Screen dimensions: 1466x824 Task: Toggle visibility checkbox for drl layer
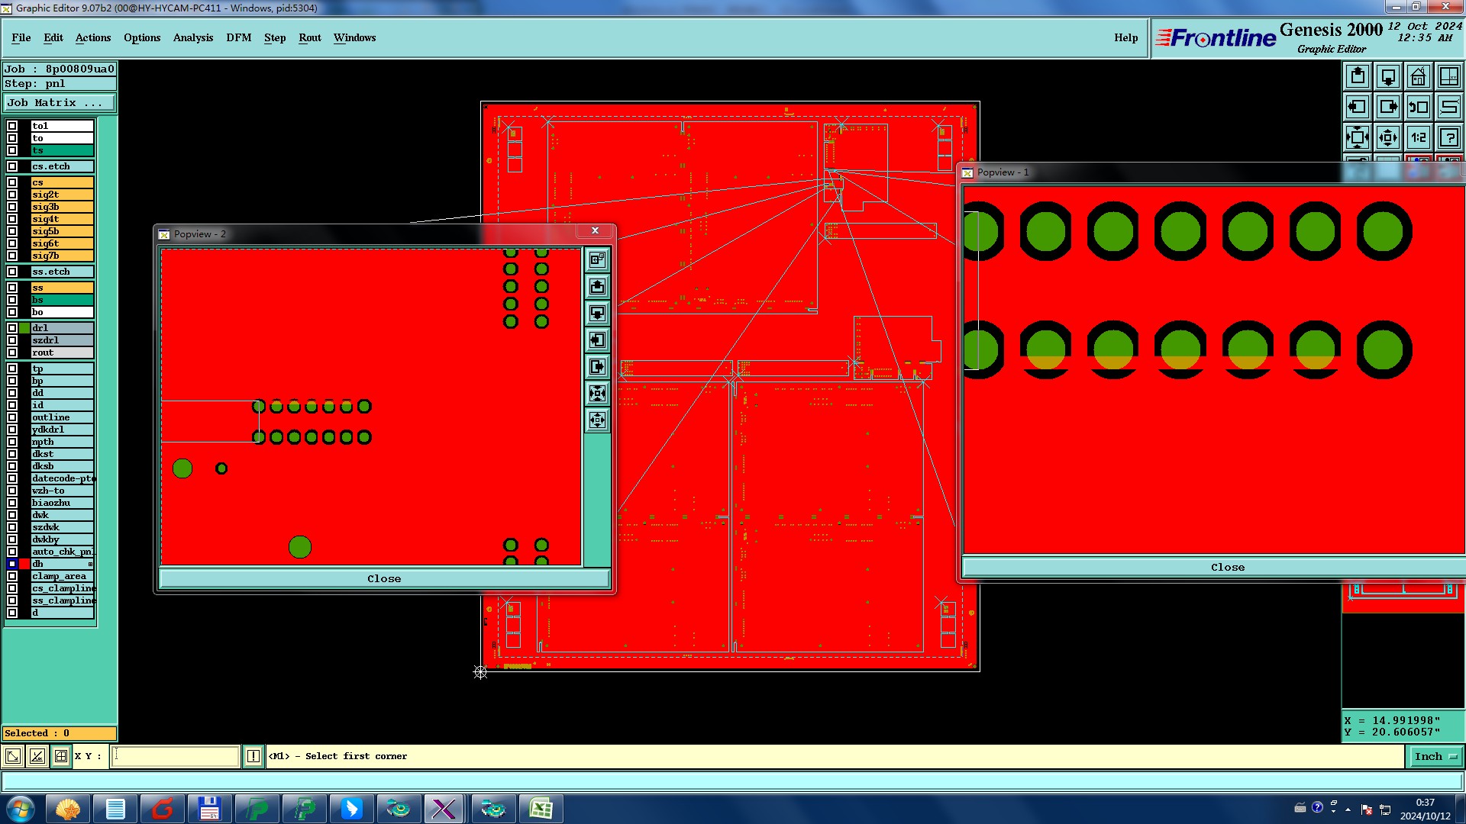pos(12,328)
